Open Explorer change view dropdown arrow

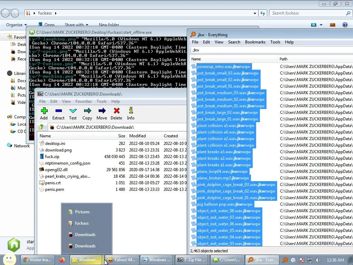321,25
